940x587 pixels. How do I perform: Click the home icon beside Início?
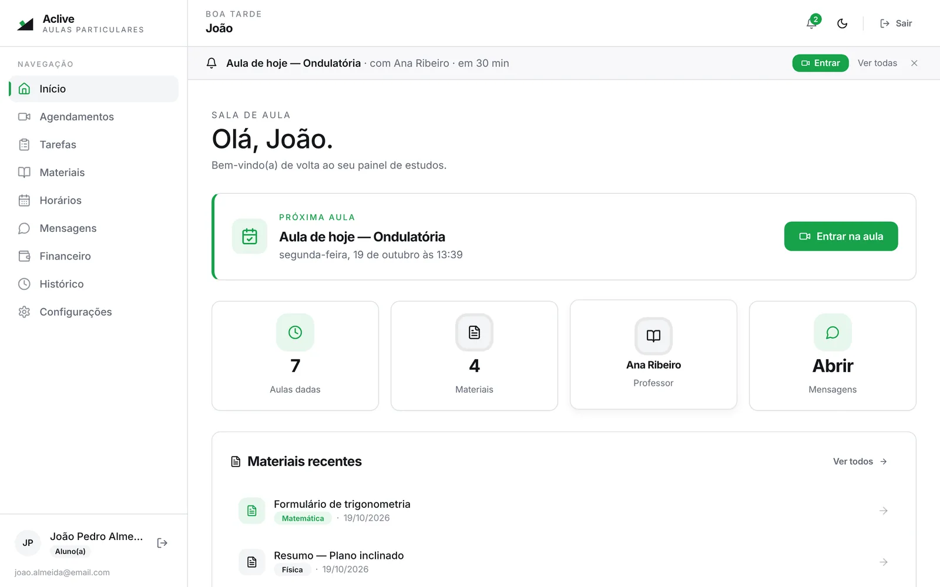pyautogui.click(x=24, y=89)
